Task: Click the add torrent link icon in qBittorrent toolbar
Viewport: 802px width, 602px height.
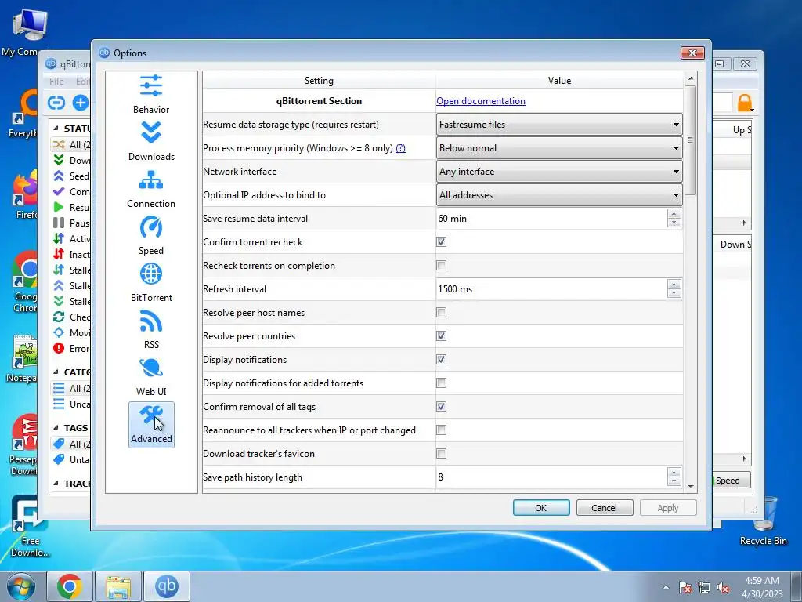Action: tap(56, 103)
